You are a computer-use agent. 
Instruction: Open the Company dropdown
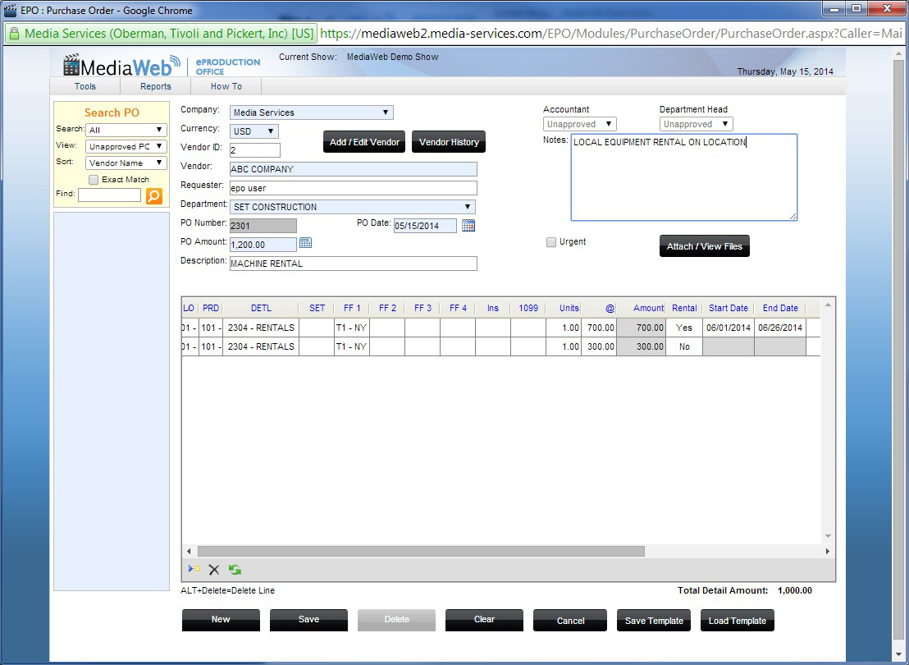(311, 112)
